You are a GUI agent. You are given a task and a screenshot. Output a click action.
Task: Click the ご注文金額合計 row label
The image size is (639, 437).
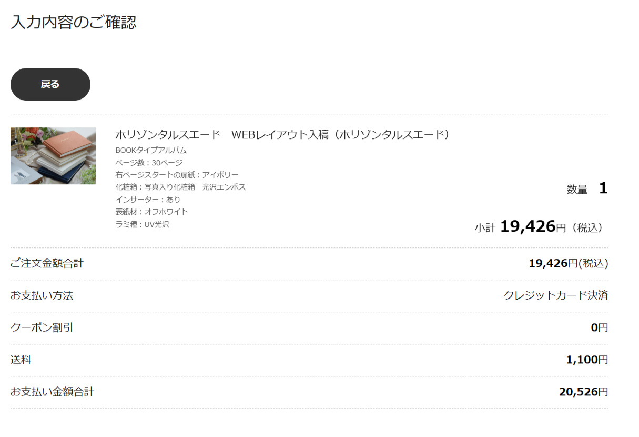(x=47, y=263)
